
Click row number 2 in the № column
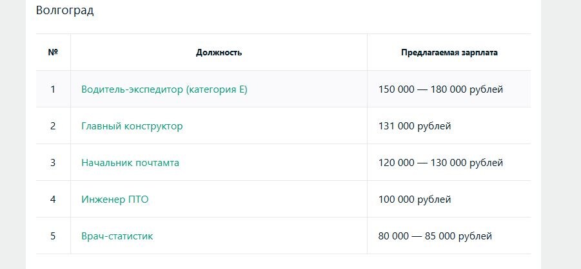(53, 126)
